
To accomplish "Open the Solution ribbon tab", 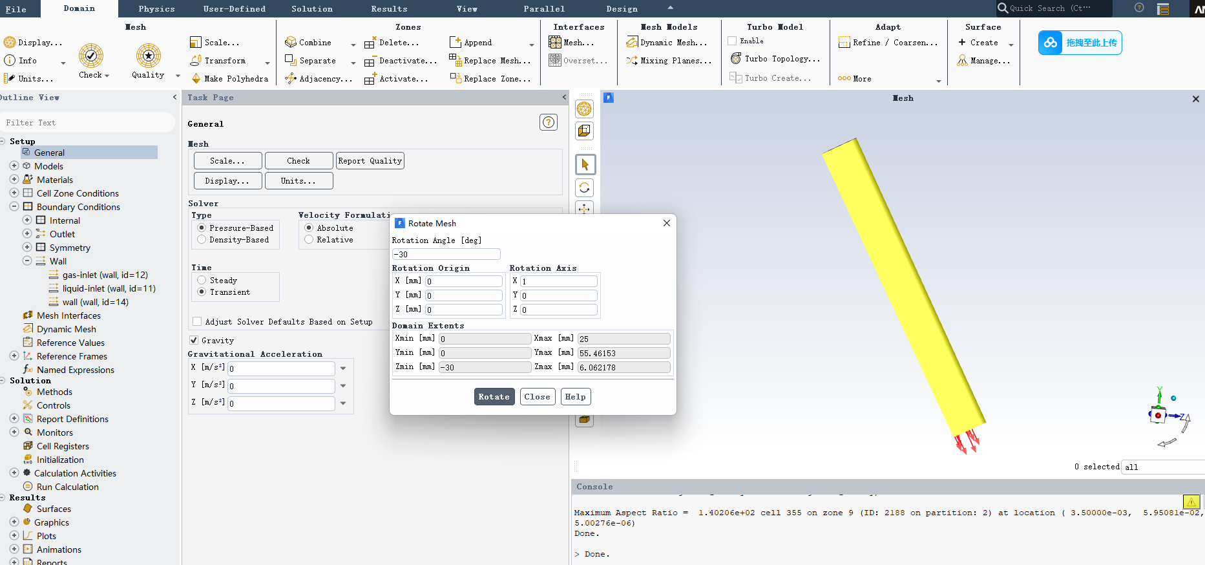I will 312,8.
